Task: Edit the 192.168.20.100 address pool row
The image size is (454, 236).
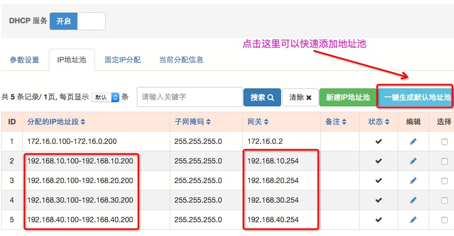Action: [x=413, y=180]
